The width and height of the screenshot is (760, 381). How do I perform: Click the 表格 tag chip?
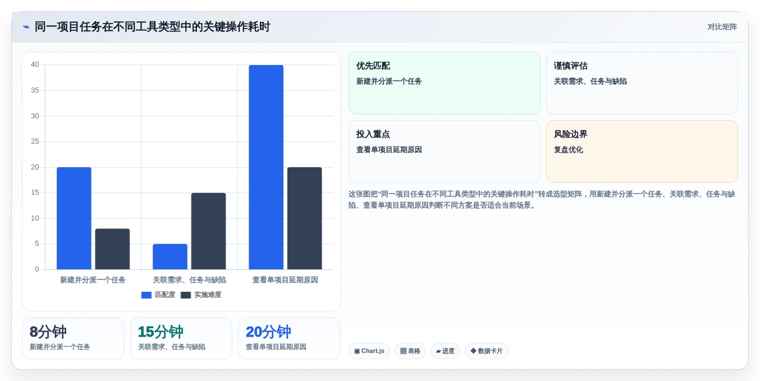point(410,351)
